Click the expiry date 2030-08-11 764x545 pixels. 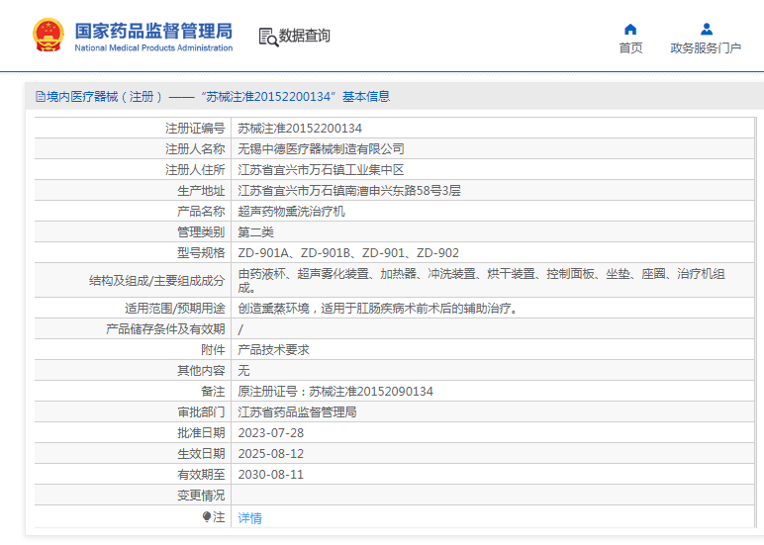271,475
